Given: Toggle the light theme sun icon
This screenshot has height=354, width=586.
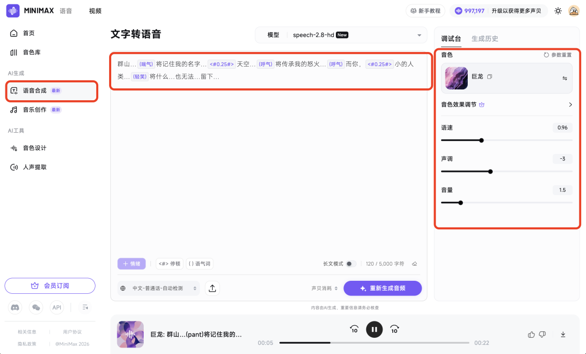Looking at the screenshot, I should [558, 10].
